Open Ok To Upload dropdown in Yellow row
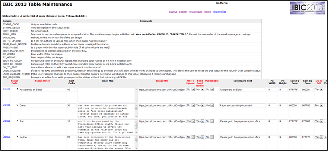 tap(190, 137)
